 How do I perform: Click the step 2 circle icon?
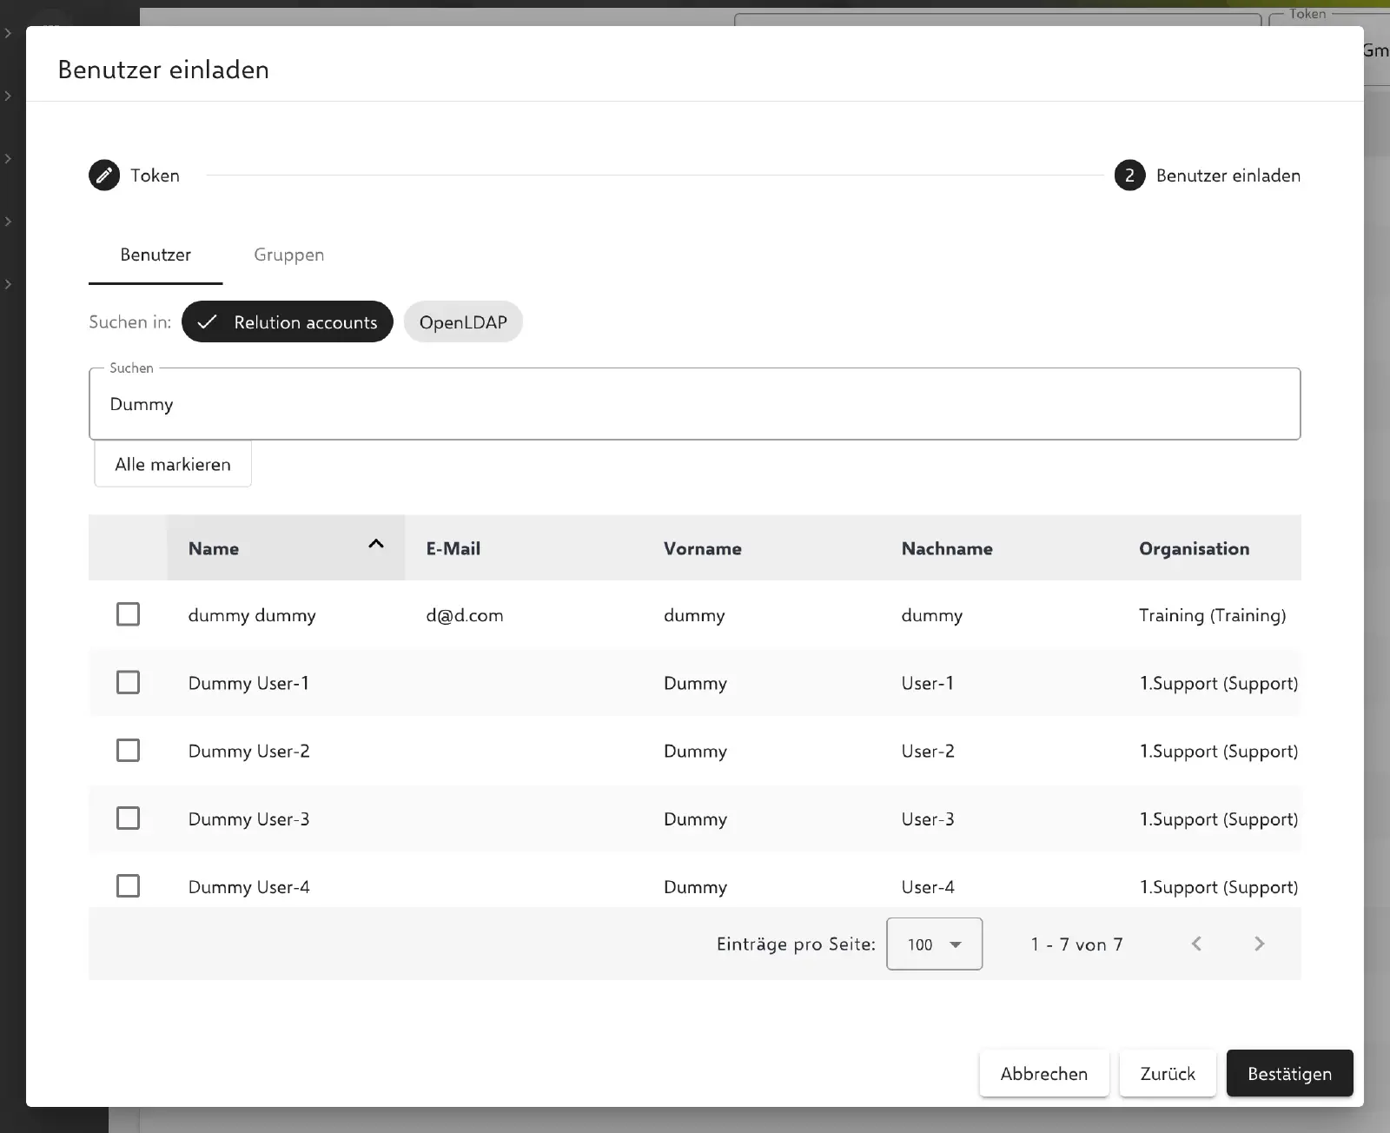click(1129, 176)
